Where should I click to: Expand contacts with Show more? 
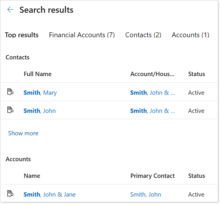point(23,133)
